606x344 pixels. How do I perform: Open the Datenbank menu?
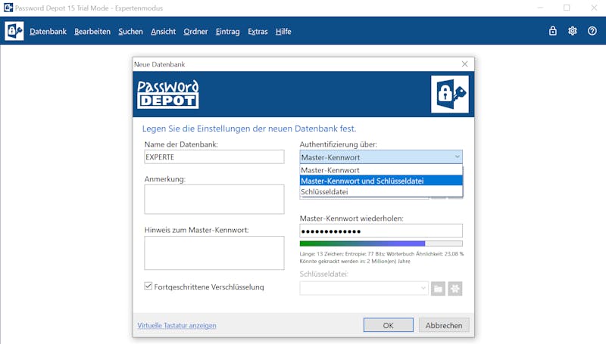click(x=48, y=32)
